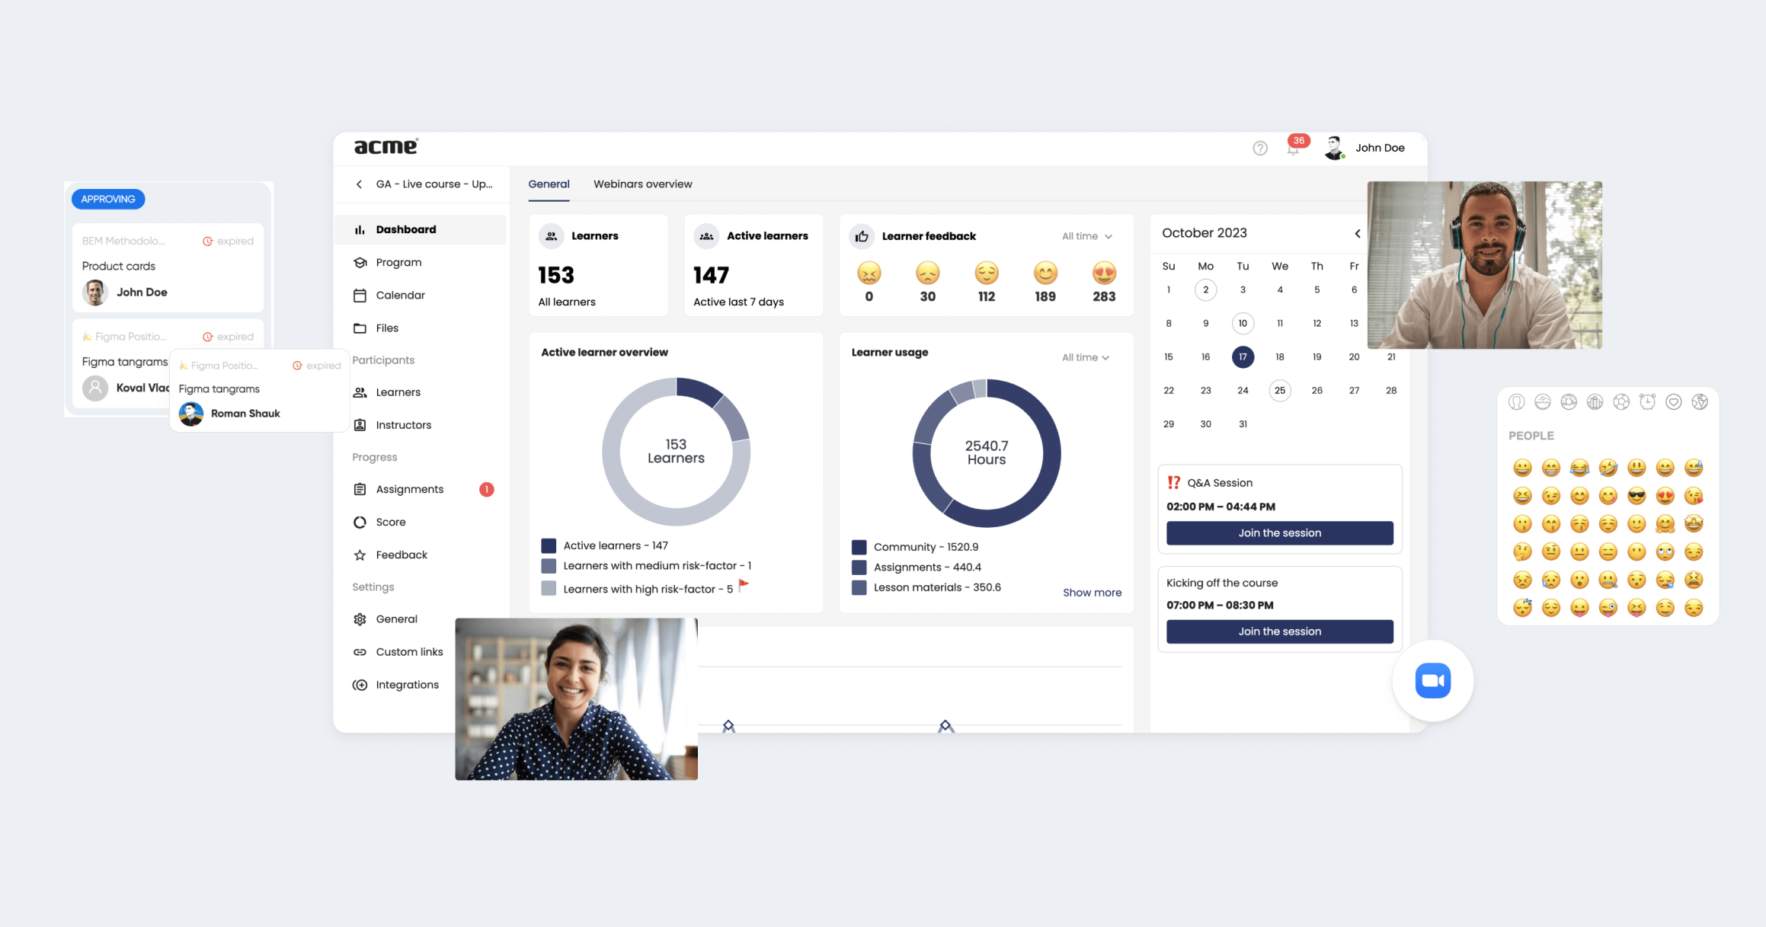
Task: Open the Instructors panel icon
Action: pyautogui.click(x=360, y=424)
